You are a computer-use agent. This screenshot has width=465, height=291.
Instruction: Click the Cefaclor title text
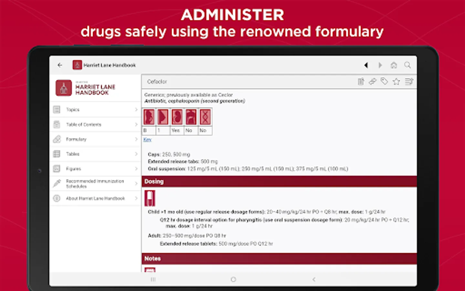157,82
